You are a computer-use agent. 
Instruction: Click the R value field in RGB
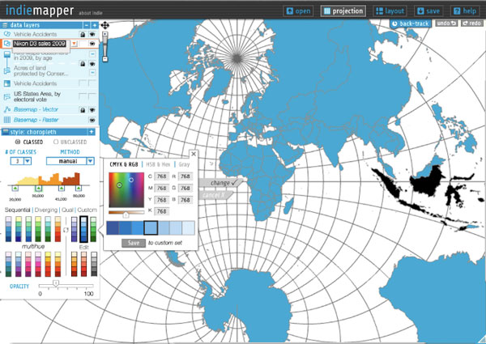[x=185, y=176]
